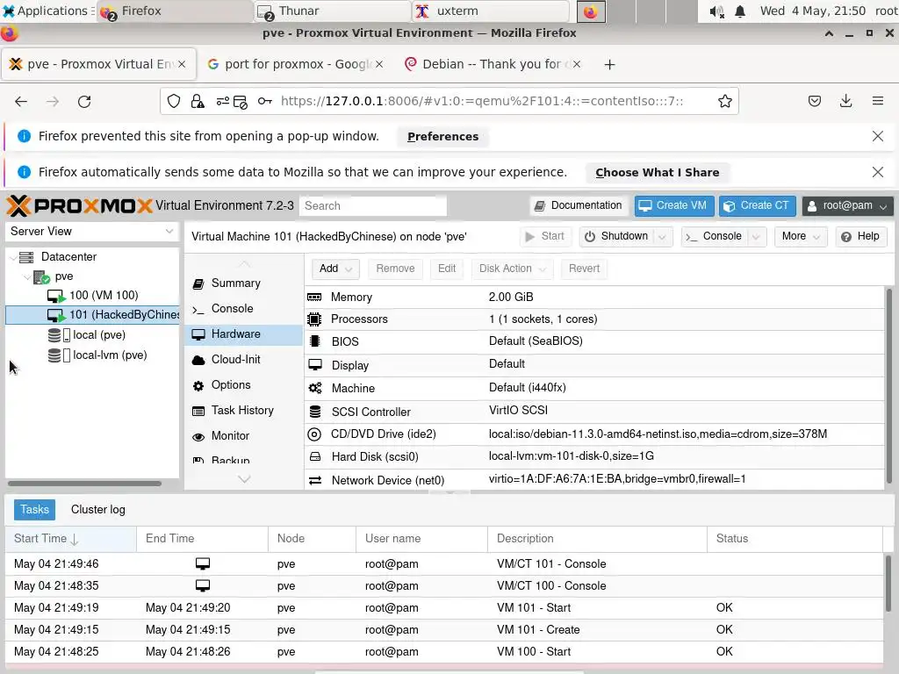Open the Cloud-Init section
The width and height of the screenshot is (899, 674).
[243, 359]
